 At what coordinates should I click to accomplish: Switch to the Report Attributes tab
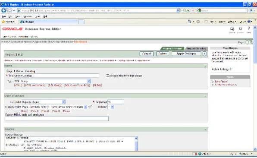[x=196, y=48]
